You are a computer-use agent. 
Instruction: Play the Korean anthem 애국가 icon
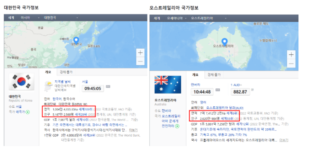pyautogui.click(x=28, y=112)
